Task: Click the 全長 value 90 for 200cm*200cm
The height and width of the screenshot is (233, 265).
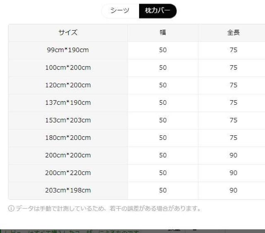Action: click(x=233, y=155)
